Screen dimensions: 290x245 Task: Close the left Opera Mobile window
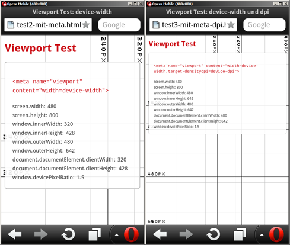141,4
